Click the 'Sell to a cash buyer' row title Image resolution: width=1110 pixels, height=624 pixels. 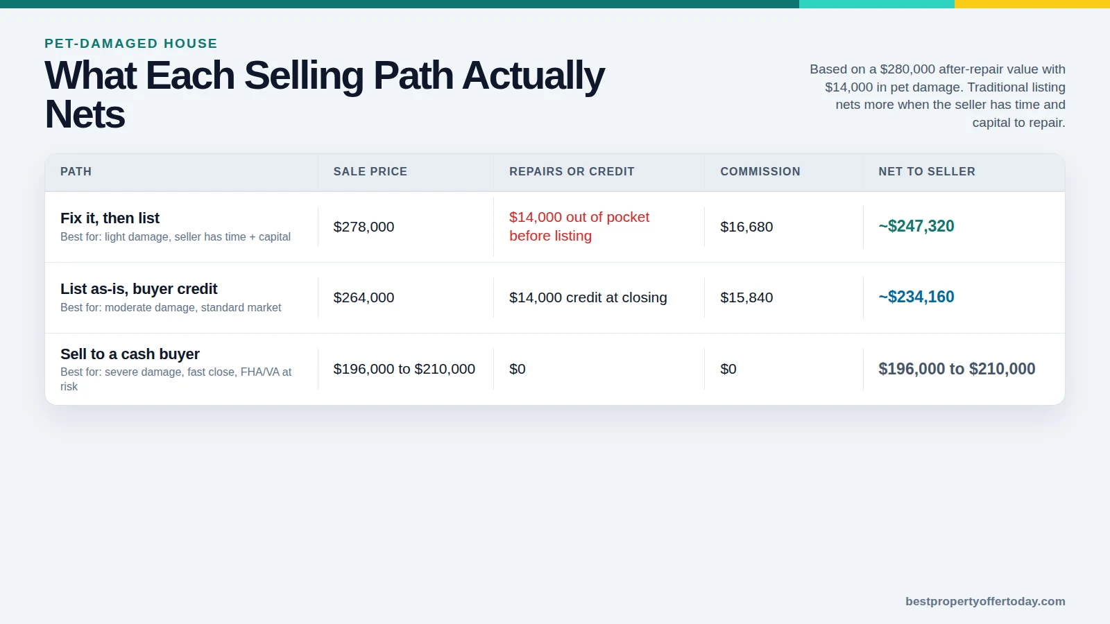coord(130,354)
